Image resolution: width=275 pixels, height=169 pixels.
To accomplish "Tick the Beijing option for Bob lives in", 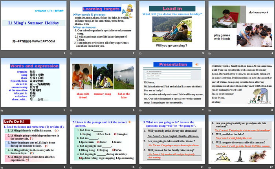I will tap(81, 134).
